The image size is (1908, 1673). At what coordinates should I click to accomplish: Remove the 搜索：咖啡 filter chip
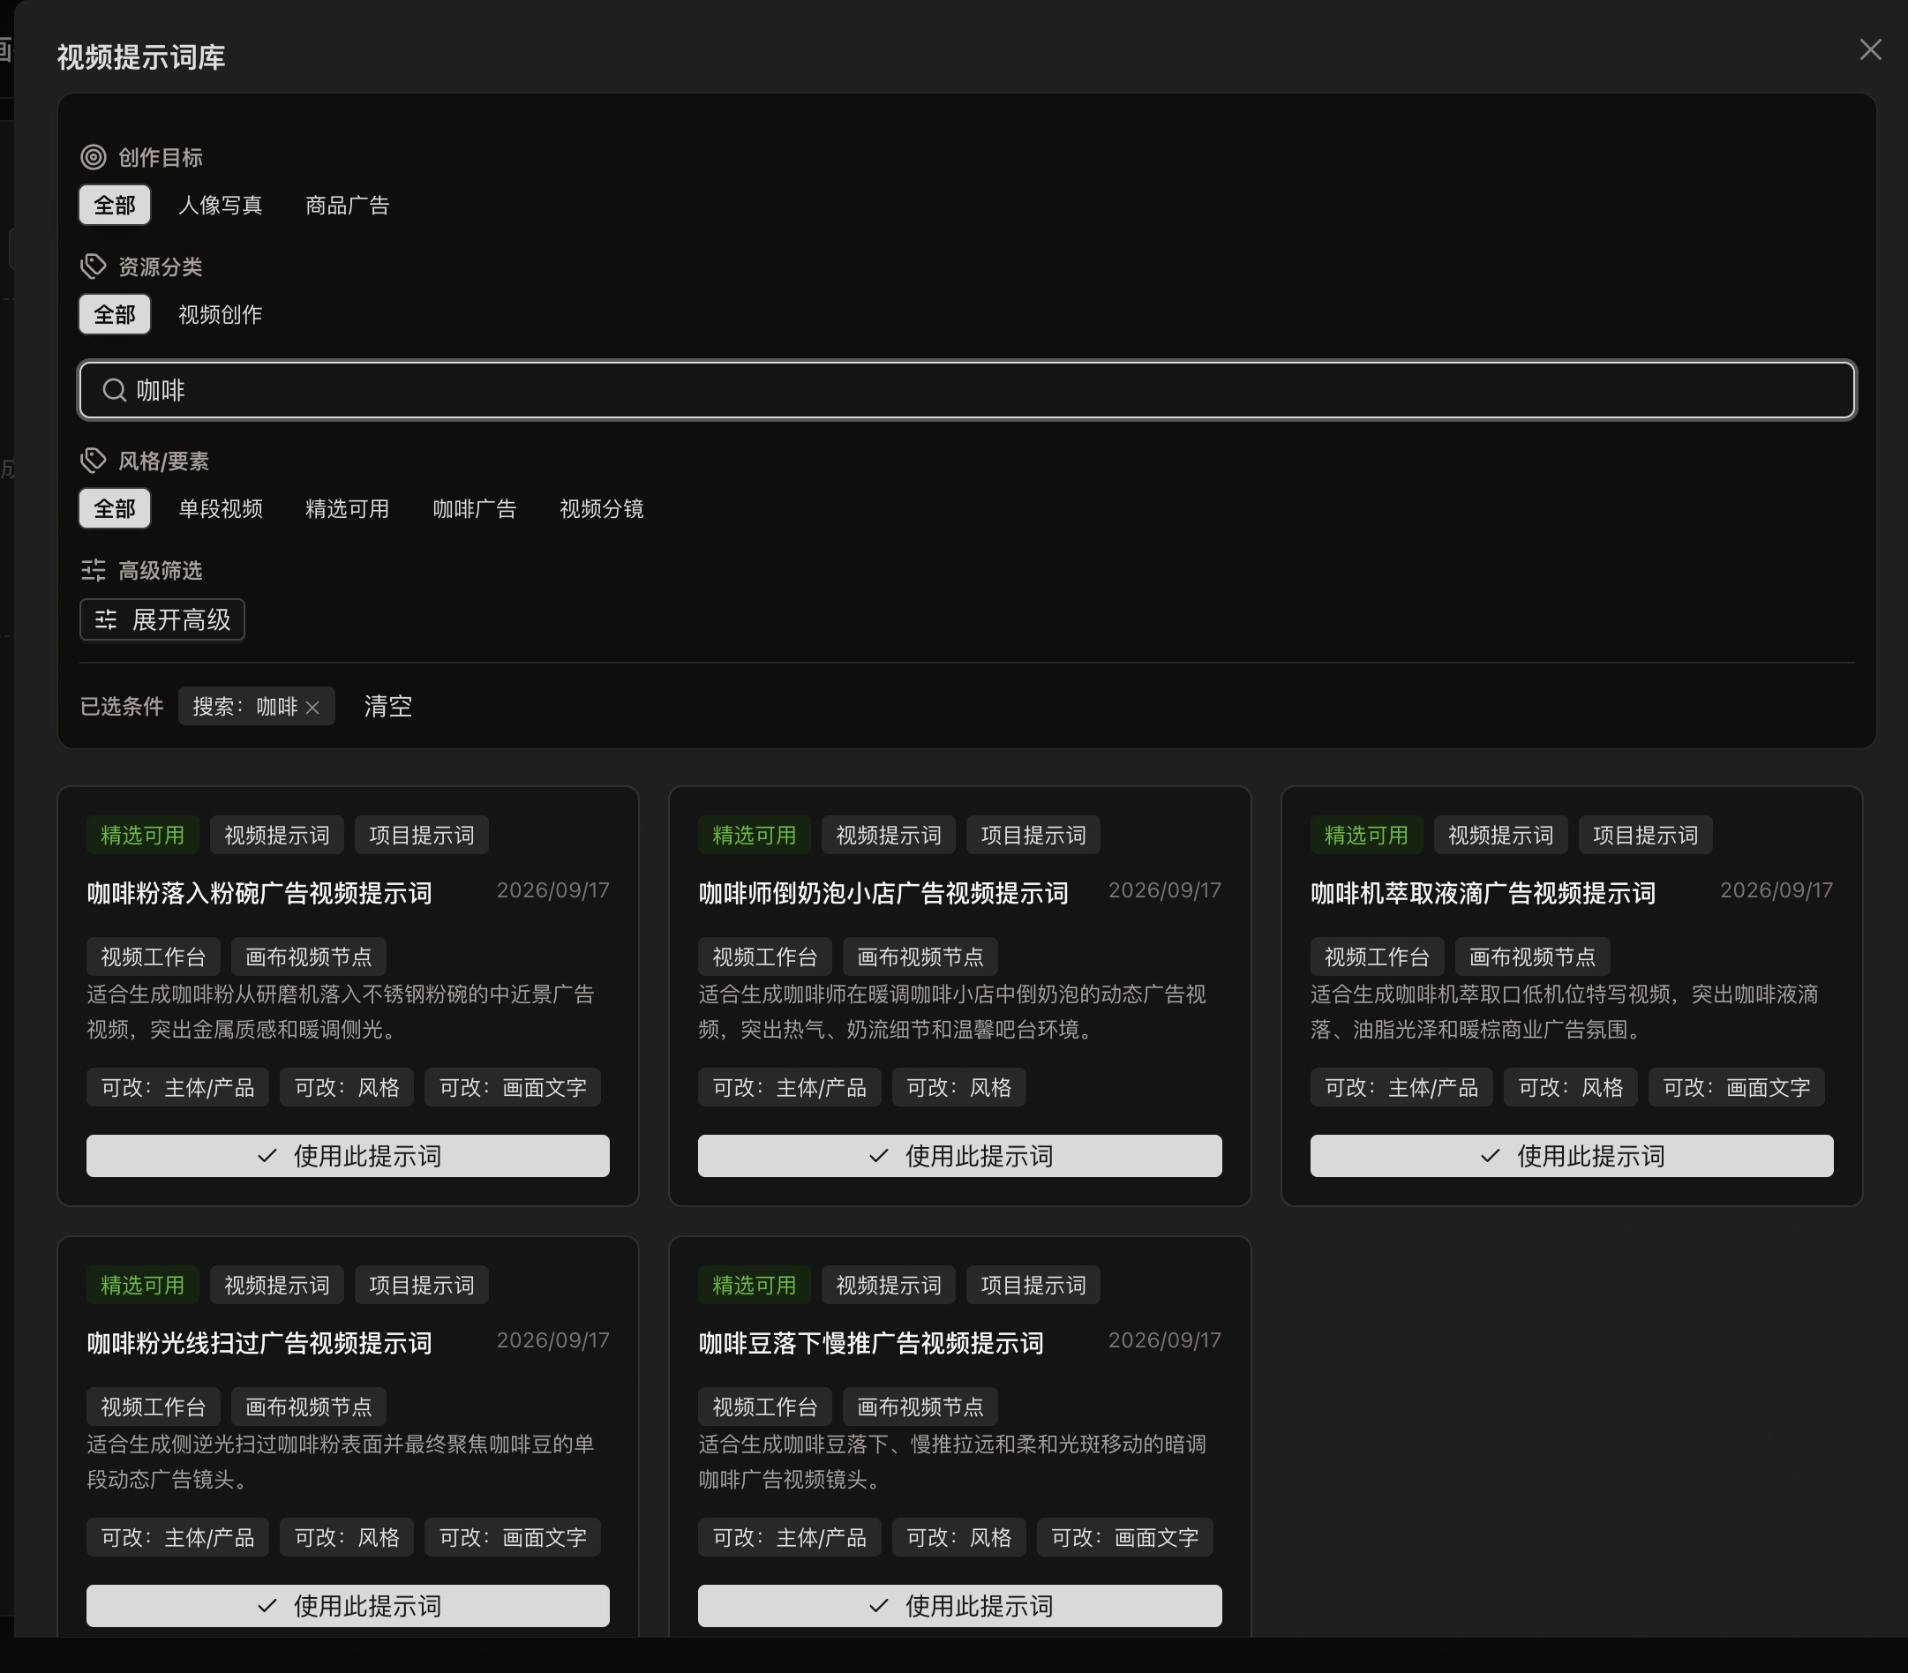click(x=312, y=708)
